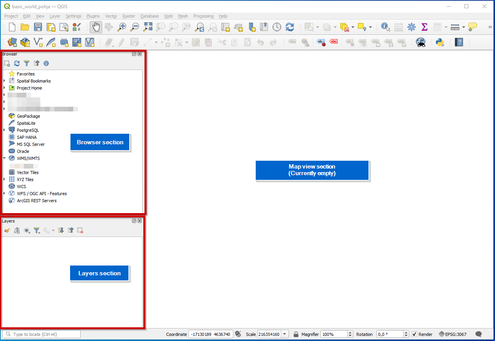
Task: Select GeoPackage in the Browser tree
Action: click(28, 116)
